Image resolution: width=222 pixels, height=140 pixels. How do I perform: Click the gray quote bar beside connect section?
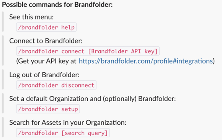coord(3,51)
